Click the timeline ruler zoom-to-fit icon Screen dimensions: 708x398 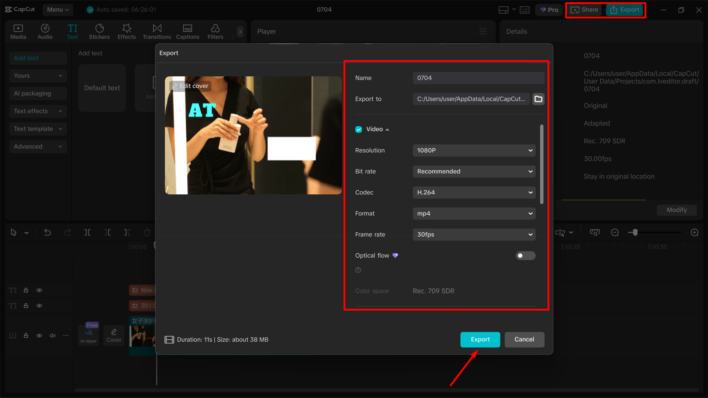(x=595, y=232)
